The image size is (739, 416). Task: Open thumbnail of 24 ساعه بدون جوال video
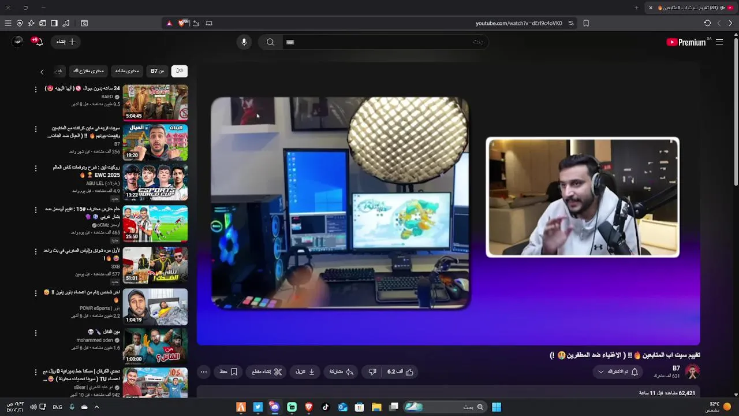click(155, 103)
